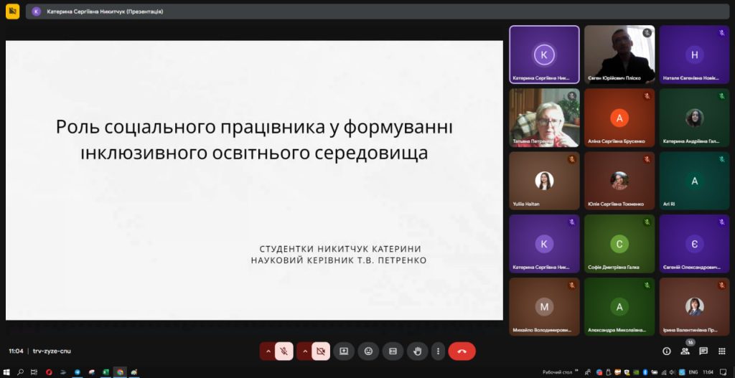Viewport: 735px width, 378px height.
Task: Open the three-dot more options menu
Action: pos(438,351)
